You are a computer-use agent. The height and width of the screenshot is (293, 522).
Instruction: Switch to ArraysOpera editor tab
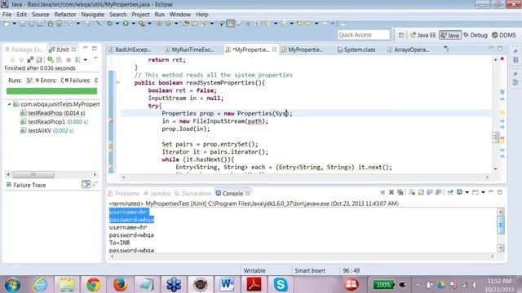click(x=408, y=50)
